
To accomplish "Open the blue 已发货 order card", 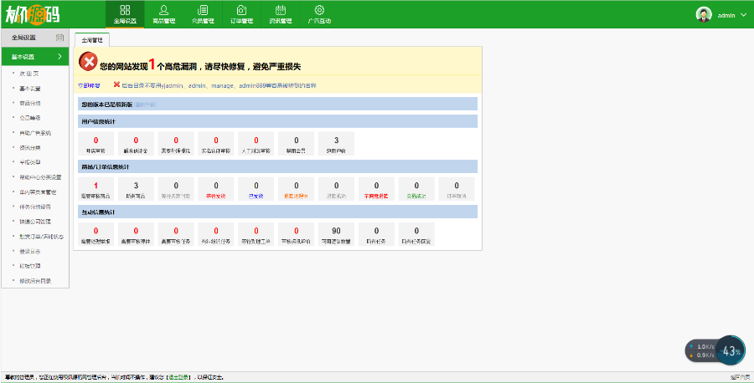I will pos(256,189).
